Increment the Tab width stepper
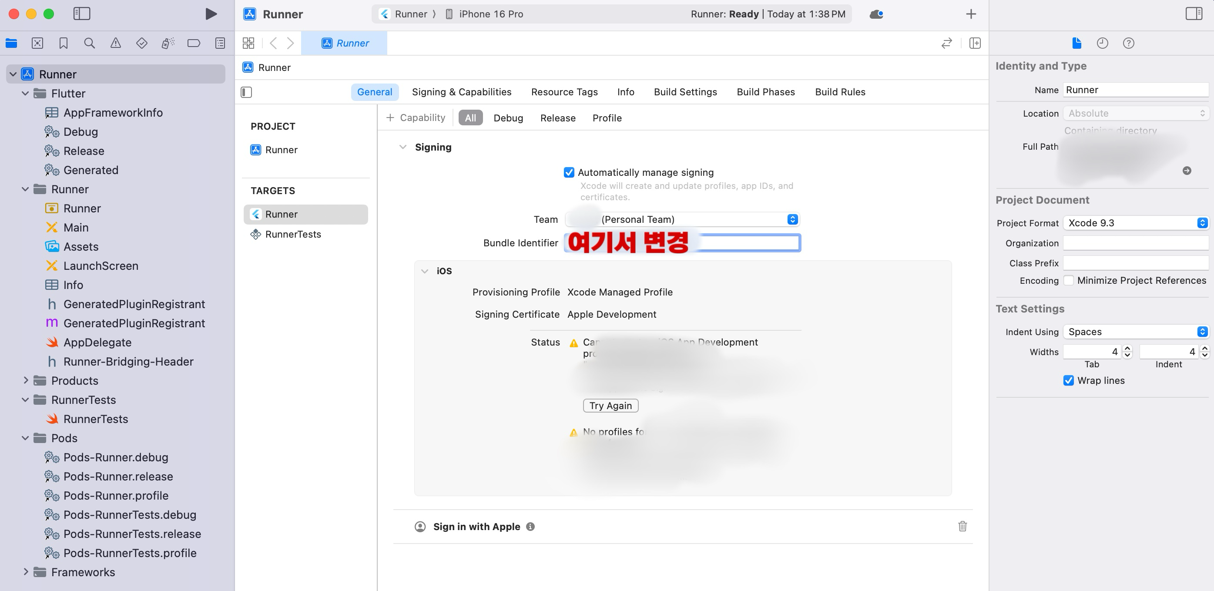The height and width of the screenshot is (591, 1214). tap(1127, 348)
